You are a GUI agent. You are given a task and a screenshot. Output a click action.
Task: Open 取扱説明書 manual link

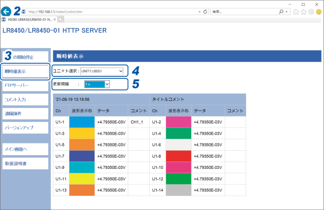tap(25, 163)
